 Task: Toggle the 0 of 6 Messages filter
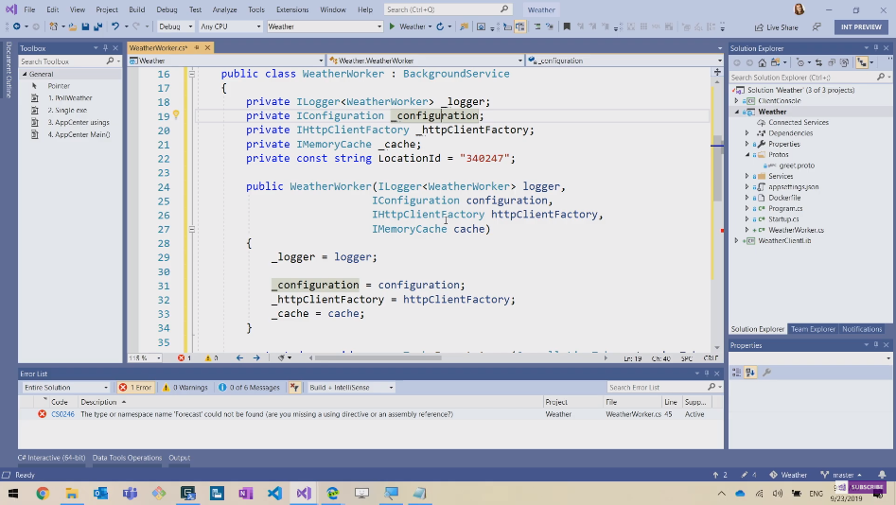point(250,388)
